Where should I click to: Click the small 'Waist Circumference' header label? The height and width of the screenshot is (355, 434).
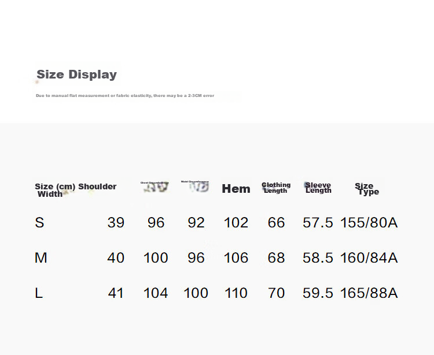click(195, 182)
